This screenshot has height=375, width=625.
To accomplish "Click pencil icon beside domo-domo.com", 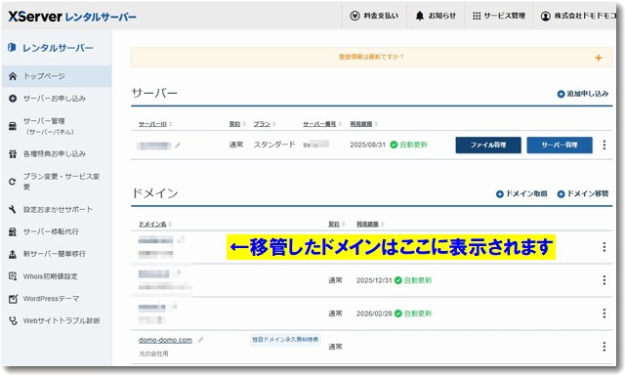I will point(200,340).
